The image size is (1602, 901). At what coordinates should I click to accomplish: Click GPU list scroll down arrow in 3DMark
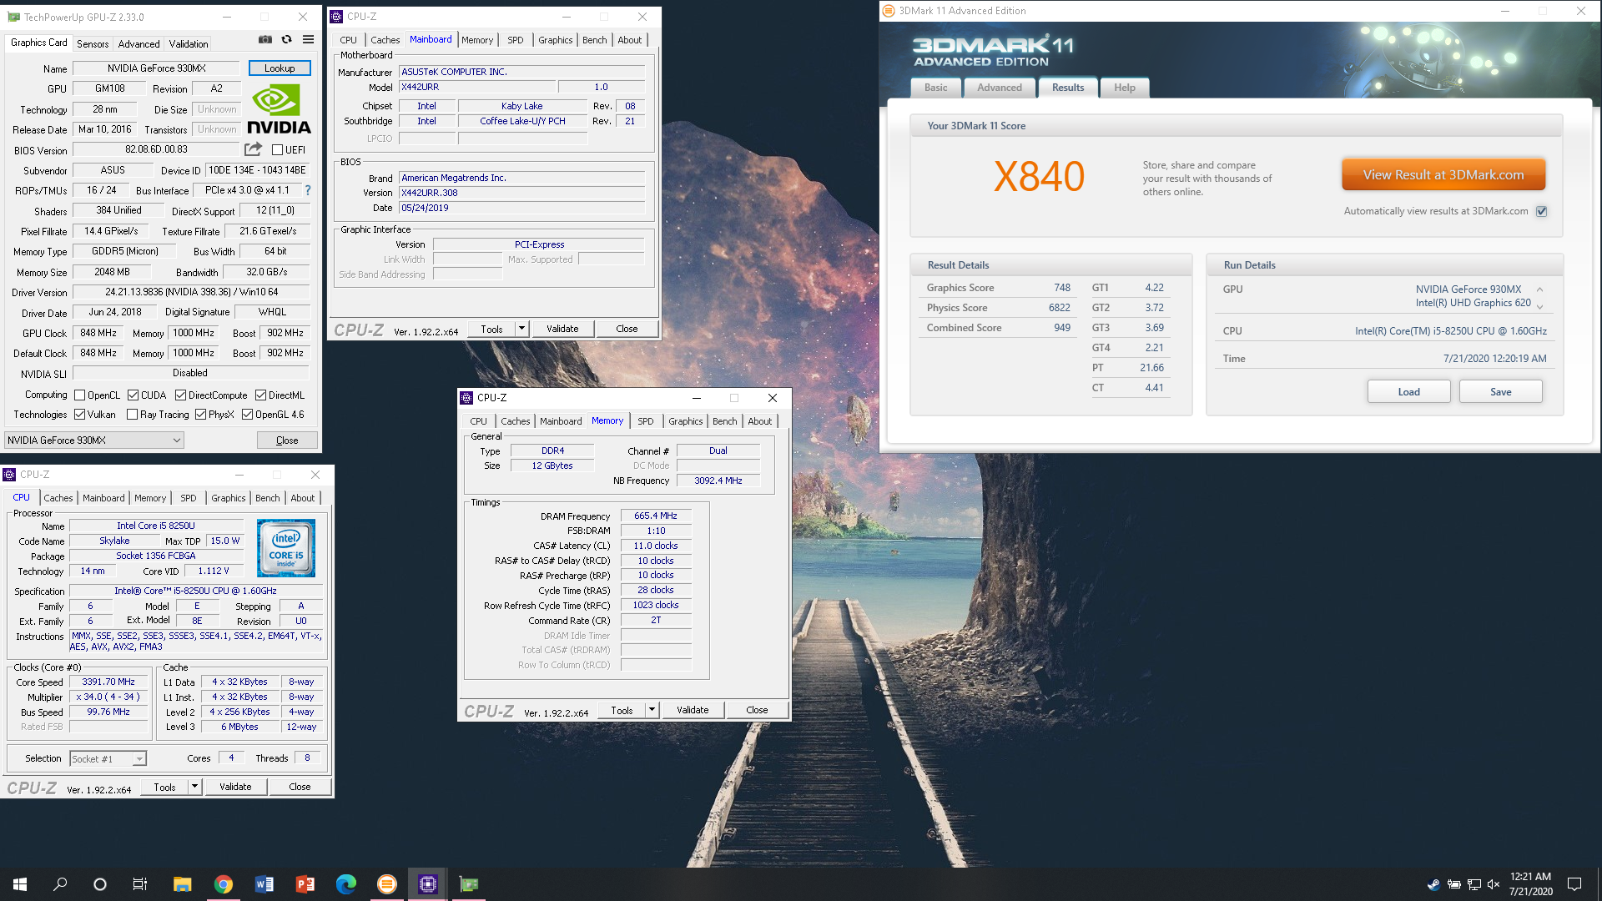tap(1539, 306)
